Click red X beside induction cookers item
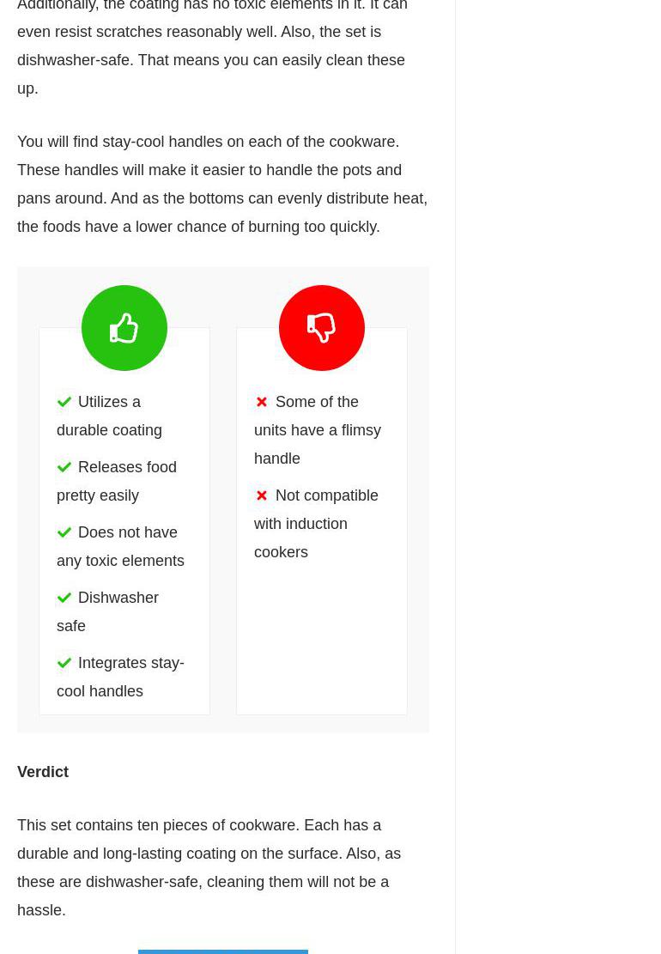 click(x=262, y=495)
